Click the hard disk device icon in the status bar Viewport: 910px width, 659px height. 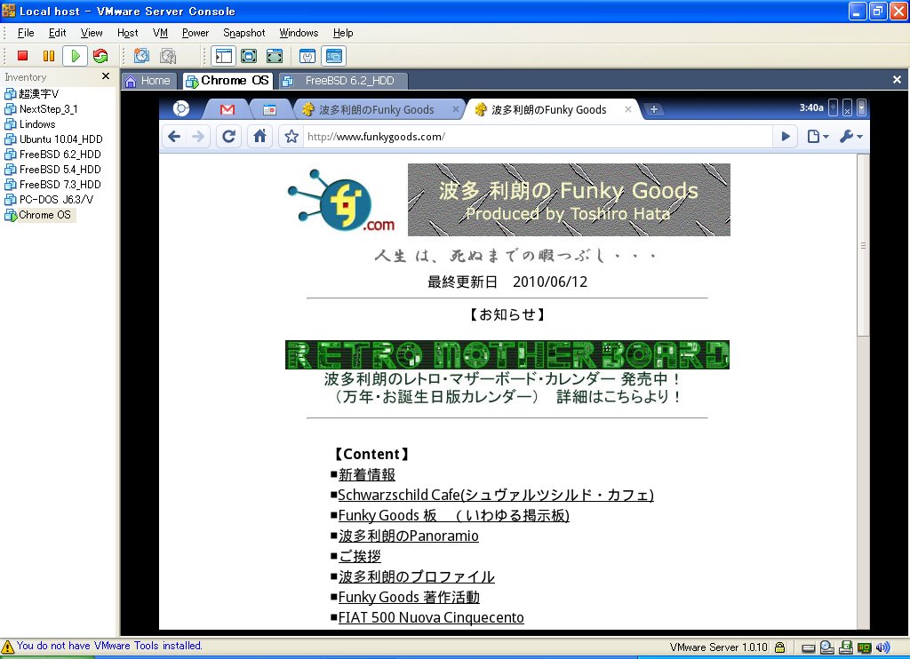click(x=809, y=647)
